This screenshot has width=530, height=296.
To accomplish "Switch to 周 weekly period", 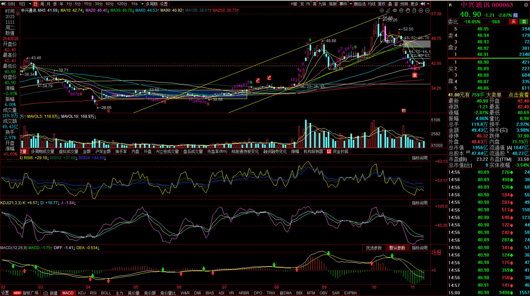I will [42, 4].
